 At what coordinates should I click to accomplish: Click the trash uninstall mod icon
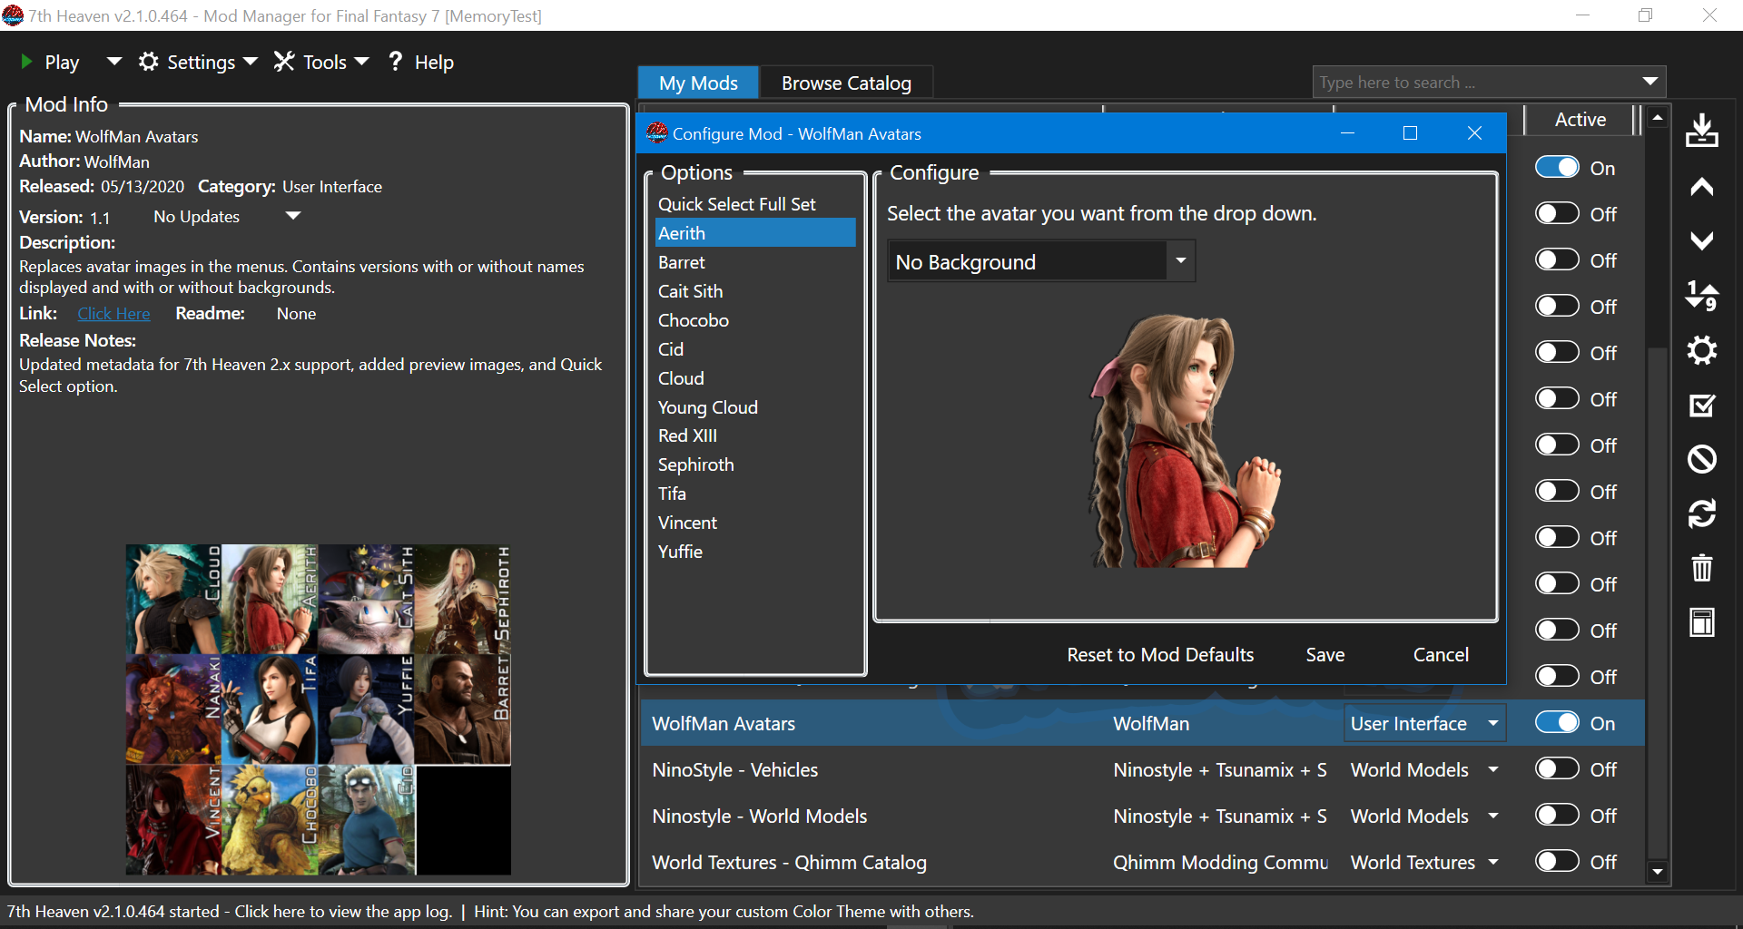[1701, 568]
